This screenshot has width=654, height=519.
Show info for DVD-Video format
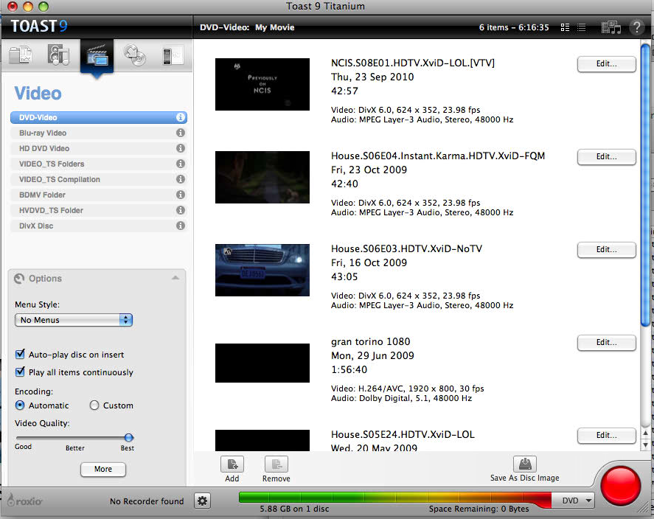click(x=180, y=117)
